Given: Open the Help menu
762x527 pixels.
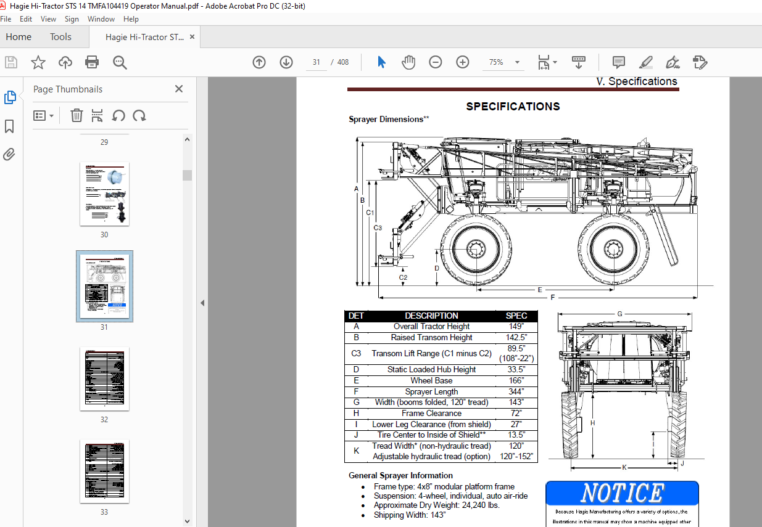Looking at the screenshot, I should [131, 19].
